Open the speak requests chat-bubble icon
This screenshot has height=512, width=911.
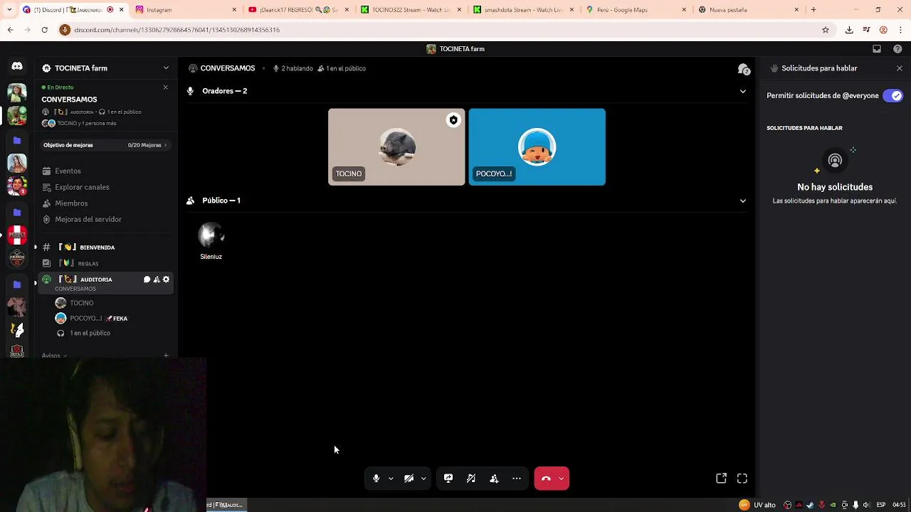pyautogui.click(x=744, y=69)
